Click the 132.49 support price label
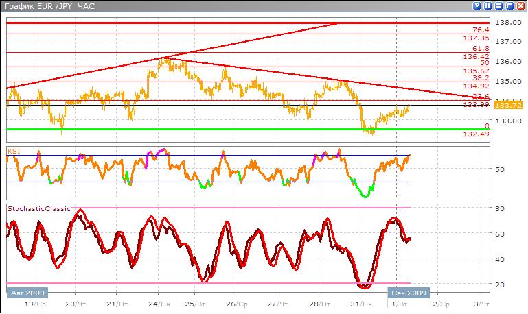Image resolution: width=528 pixels, height=314 pixels. [x=476, y=134]
